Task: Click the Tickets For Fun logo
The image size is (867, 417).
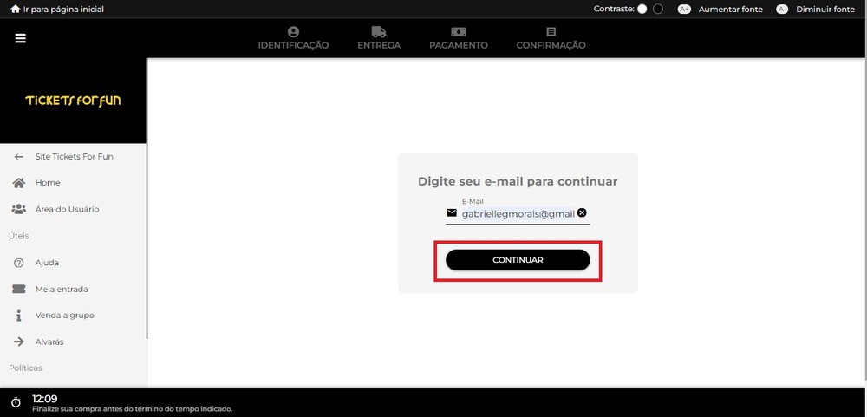Action: [73, 101]
